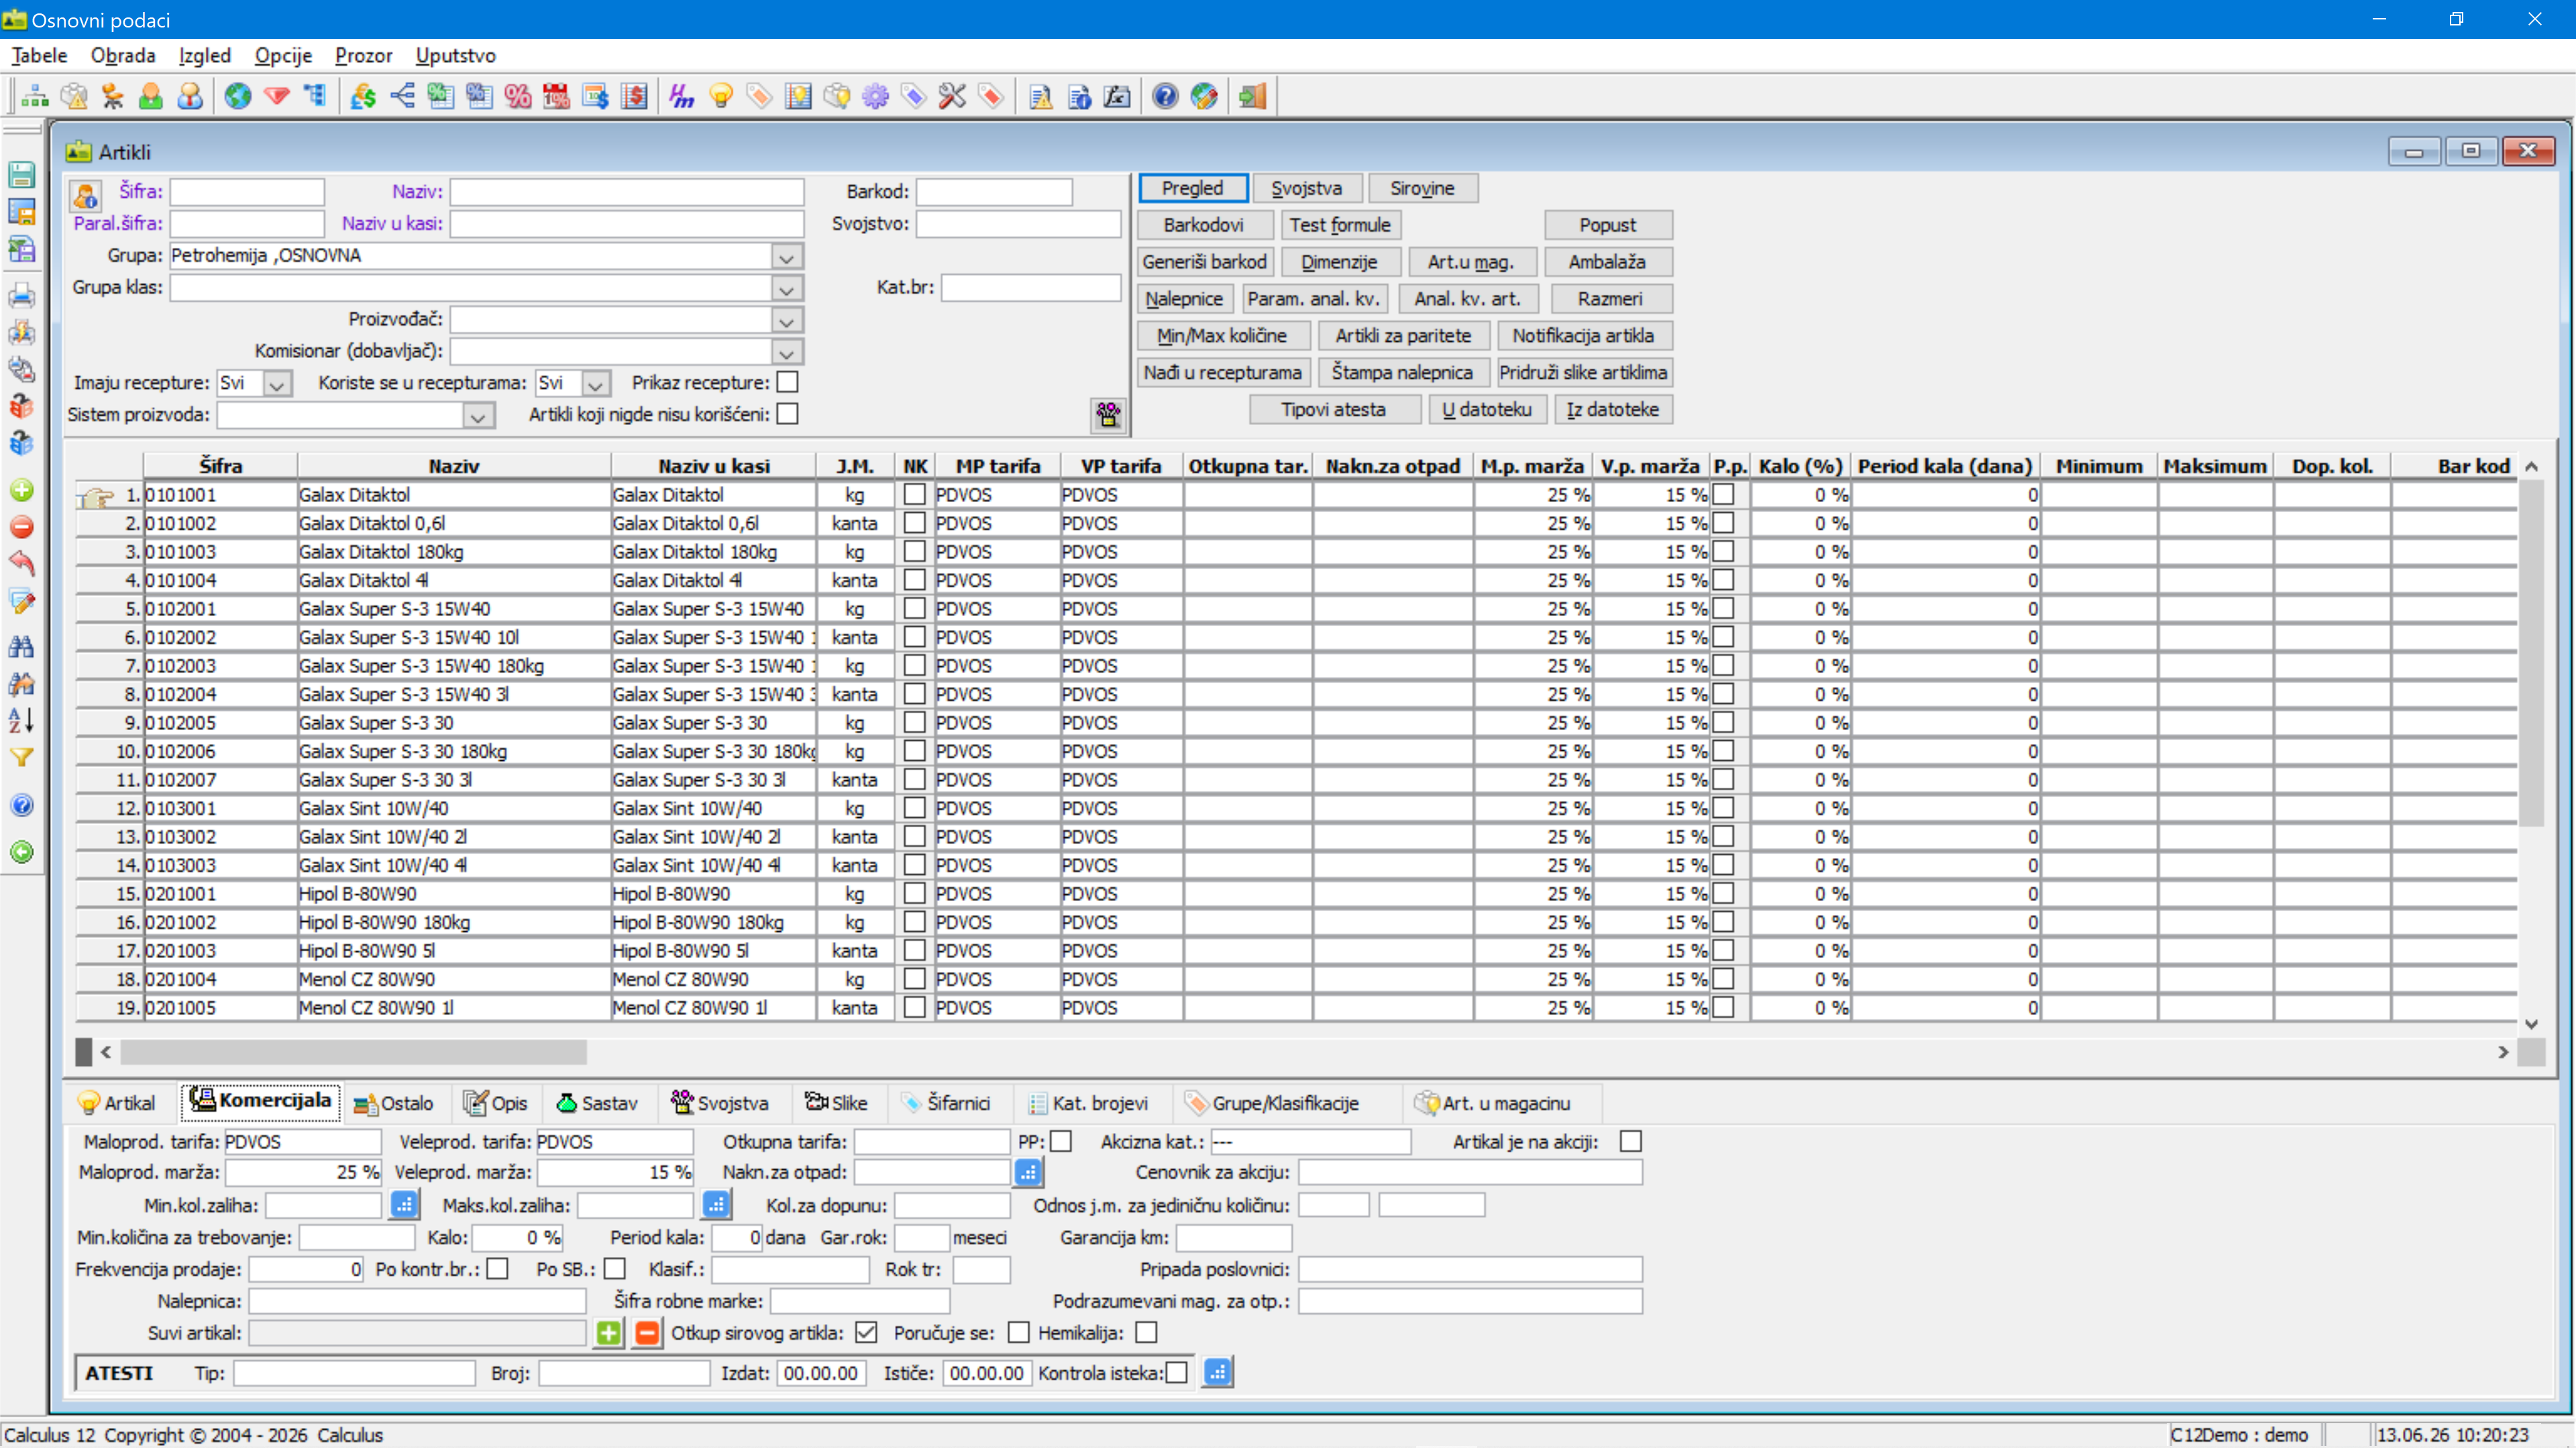This screenshot has width=2576, height=1448.
Task: Expand the Sistem proizvoda dropdown
Action: (478, 416)
